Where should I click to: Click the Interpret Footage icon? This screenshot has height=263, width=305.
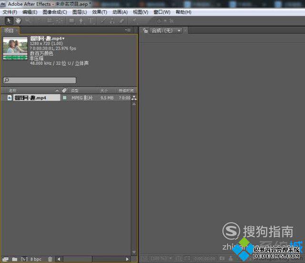(5, 259)
